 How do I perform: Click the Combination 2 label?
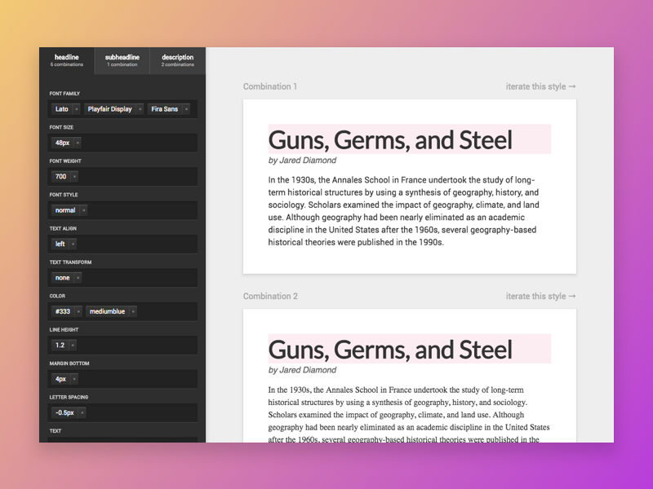pyautogui.click(x=270, y=296)
